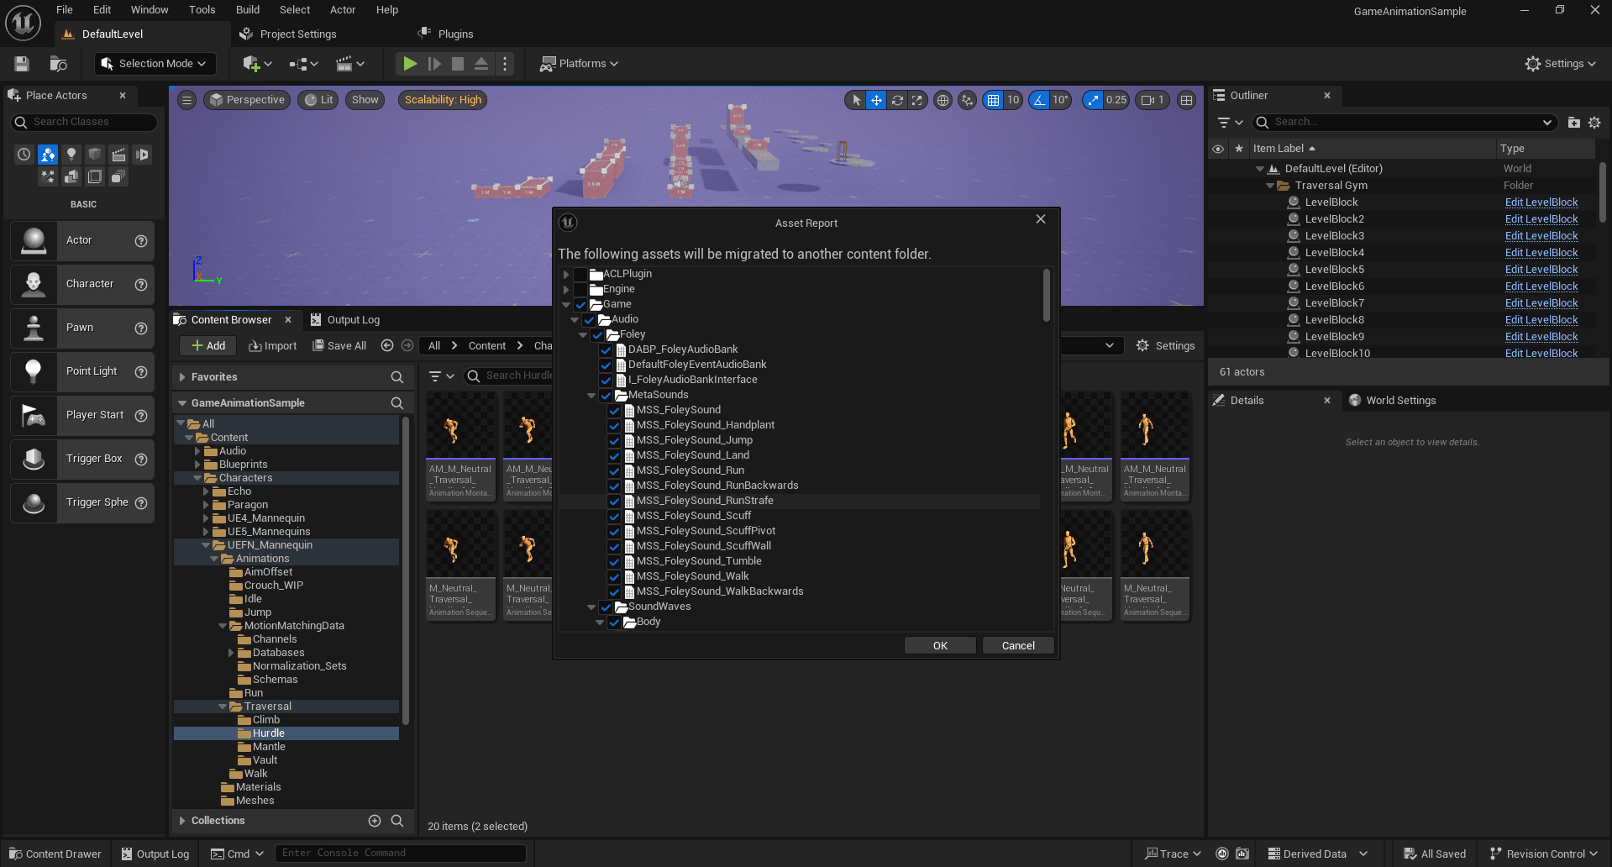Click the Import button in Content Browser
The width and height of the screenshot is (1612, 867).
coord(273,345)
